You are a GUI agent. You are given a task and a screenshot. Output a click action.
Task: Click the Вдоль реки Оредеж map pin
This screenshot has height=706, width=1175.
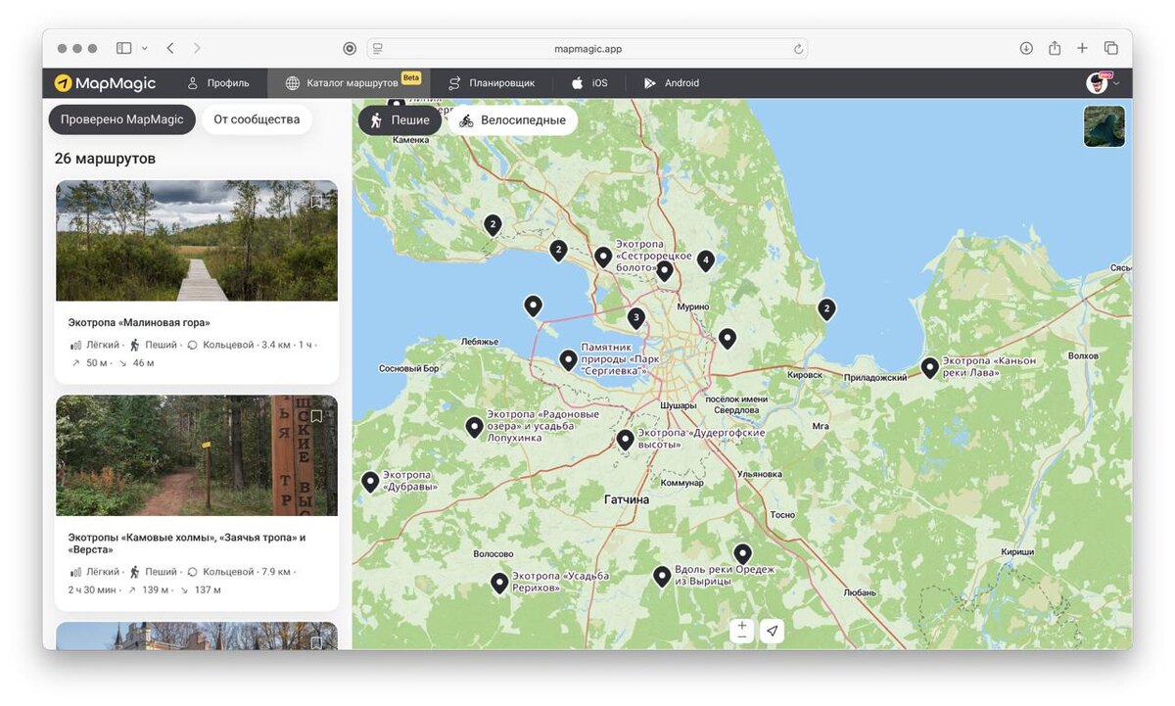coord(662,577)
